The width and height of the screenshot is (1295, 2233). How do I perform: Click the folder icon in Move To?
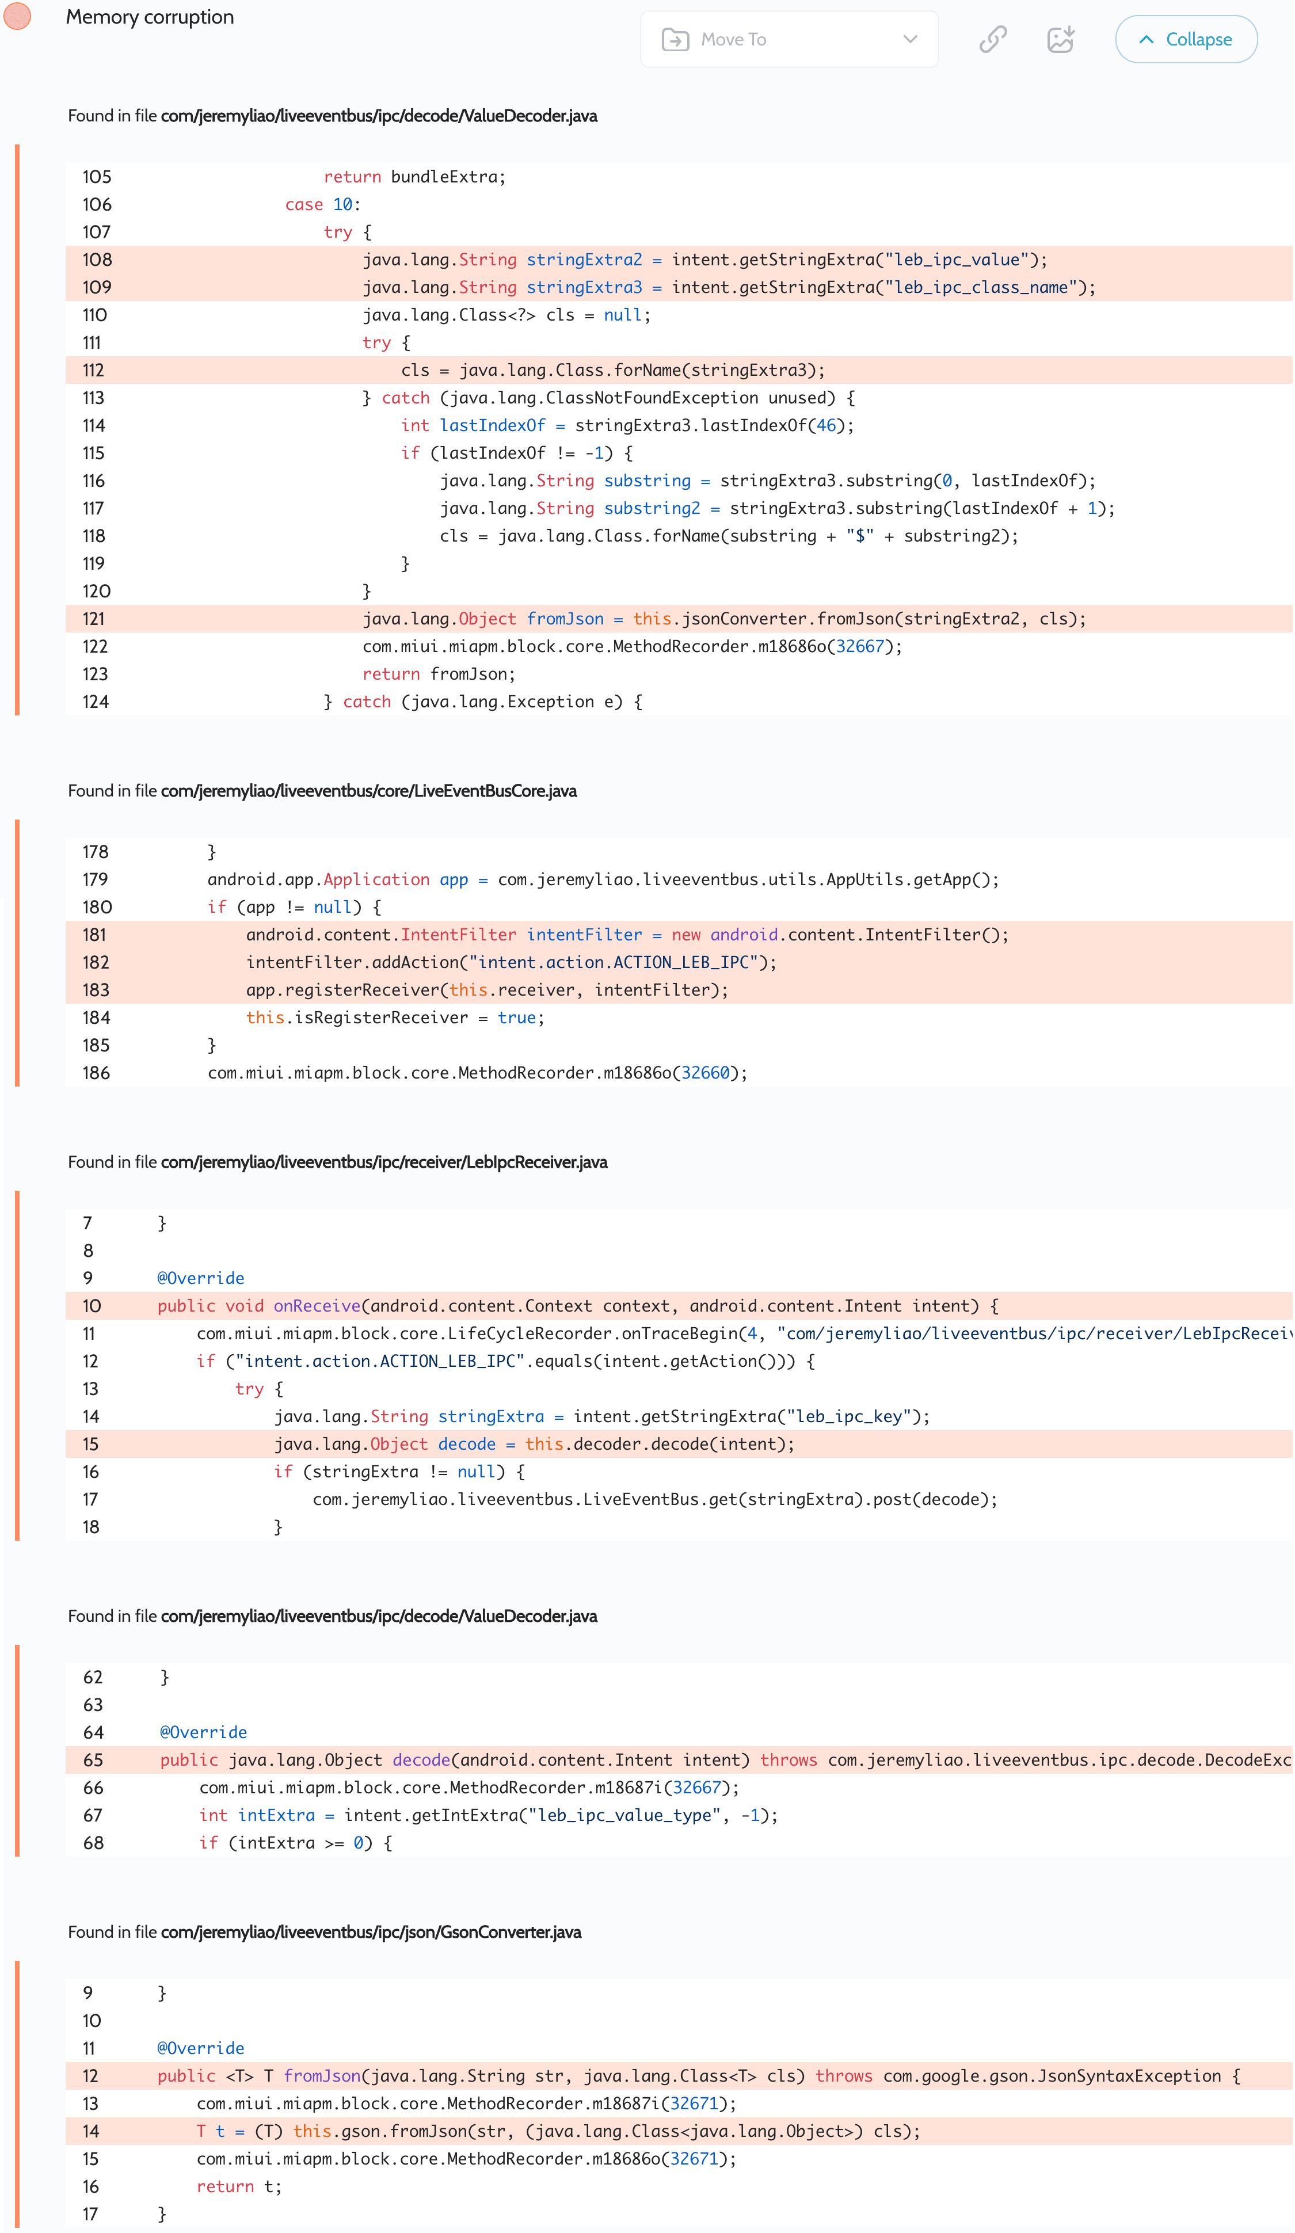coord(675,39)
